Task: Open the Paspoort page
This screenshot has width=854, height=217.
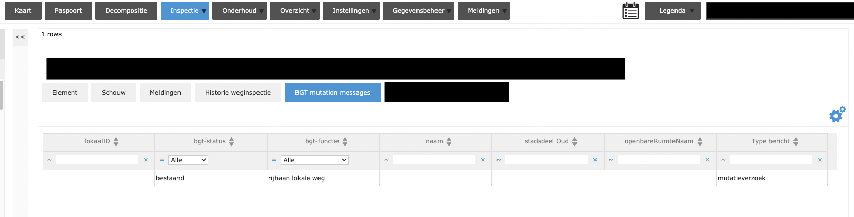Action: coord(68,11)
